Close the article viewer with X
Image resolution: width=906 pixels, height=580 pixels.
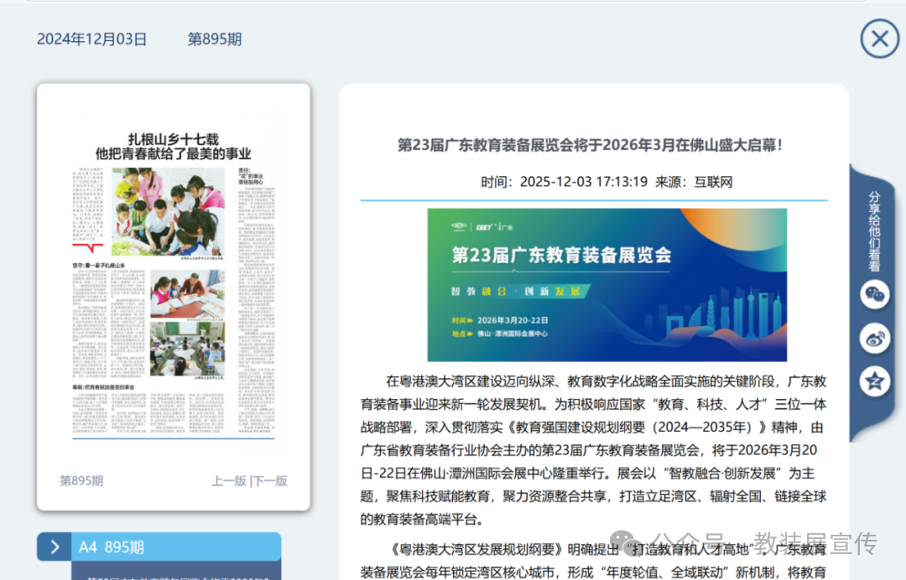(879, 39)
